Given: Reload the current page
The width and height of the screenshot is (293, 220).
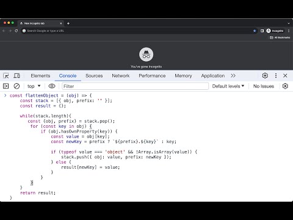Looking at the screenshot, I should 16,31.
